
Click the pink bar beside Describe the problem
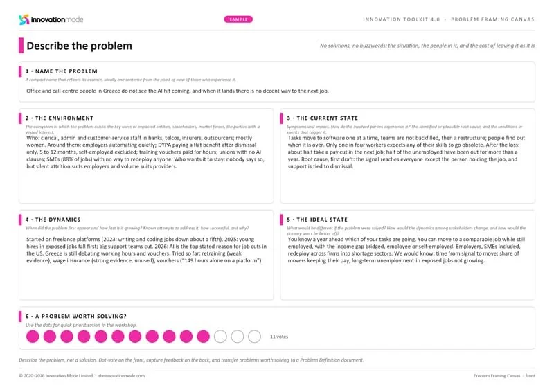pos(21,46)
